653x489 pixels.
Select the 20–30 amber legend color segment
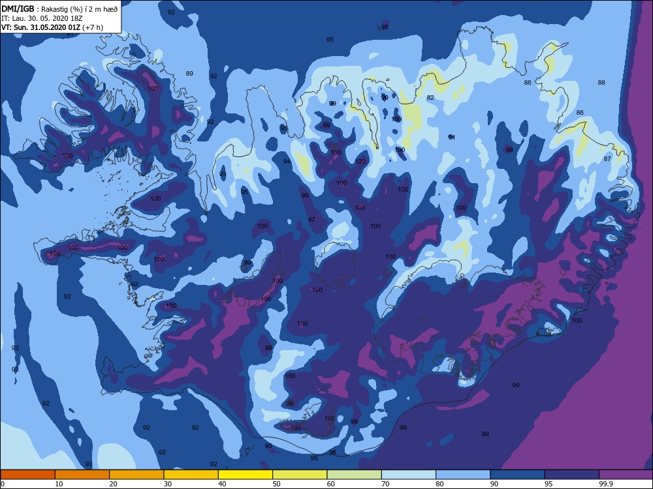point(136,475)
